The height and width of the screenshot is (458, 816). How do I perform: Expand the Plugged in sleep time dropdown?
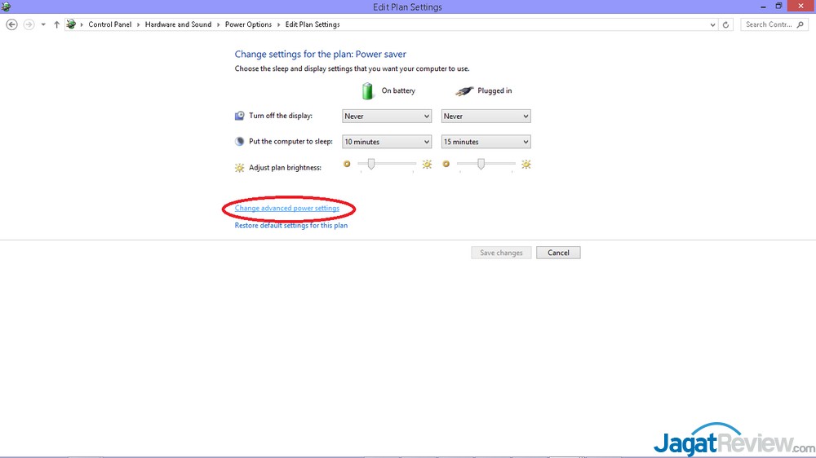(486, 142)
